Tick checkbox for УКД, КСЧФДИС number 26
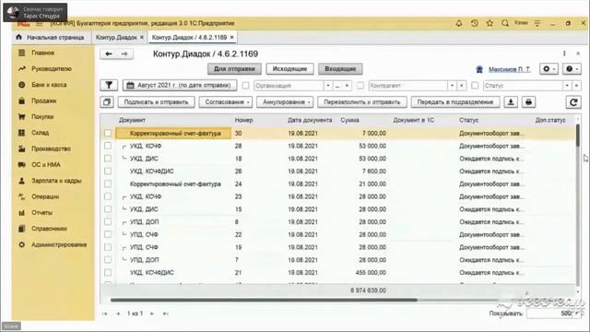This screenshot has width=590, height=332. point(108,171)
